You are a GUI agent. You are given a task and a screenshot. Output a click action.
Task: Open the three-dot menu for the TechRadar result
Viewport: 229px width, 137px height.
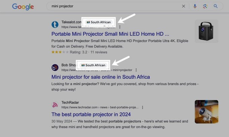click(143, 107)
